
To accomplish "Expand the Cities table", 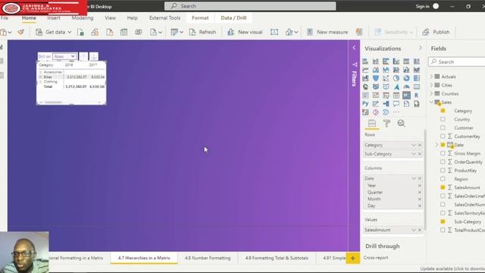I will (431, 85).
